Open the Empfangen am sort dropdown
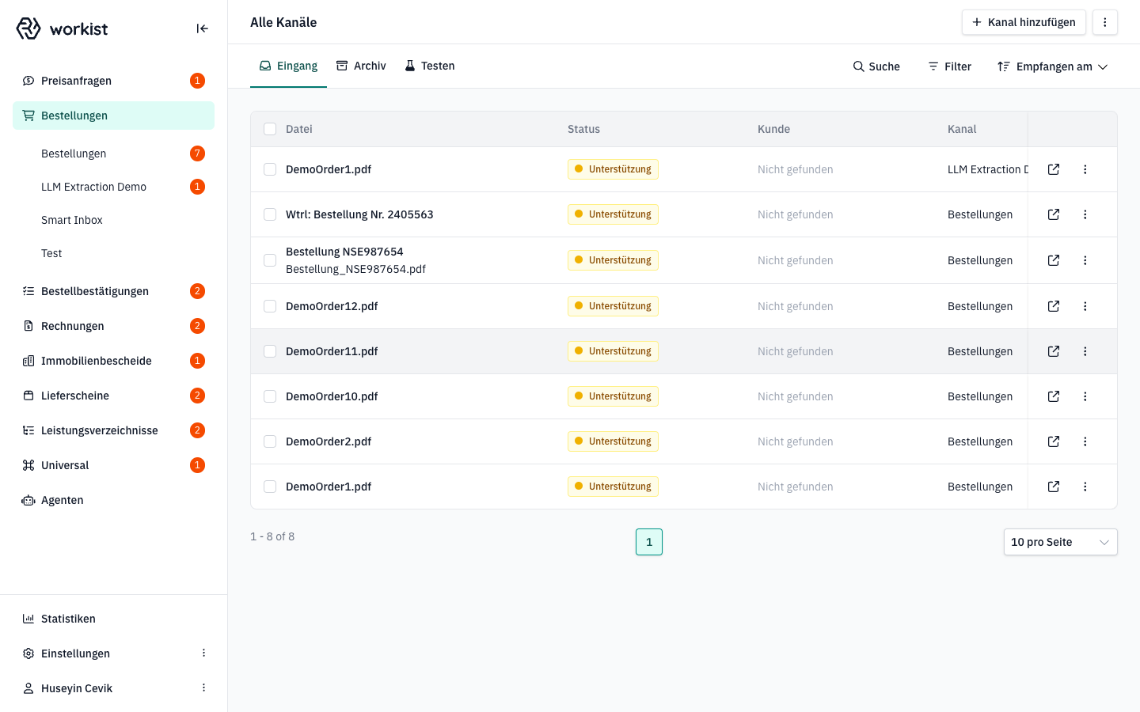 pyautogui.click(x=1052, y=66)
